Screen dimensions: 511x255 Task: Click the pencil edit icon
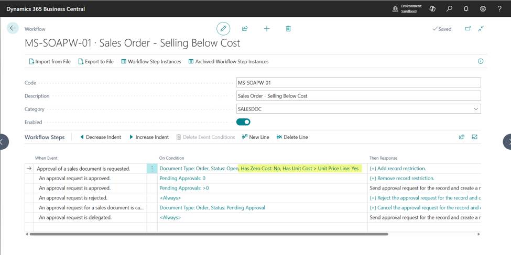coord(223,29)
